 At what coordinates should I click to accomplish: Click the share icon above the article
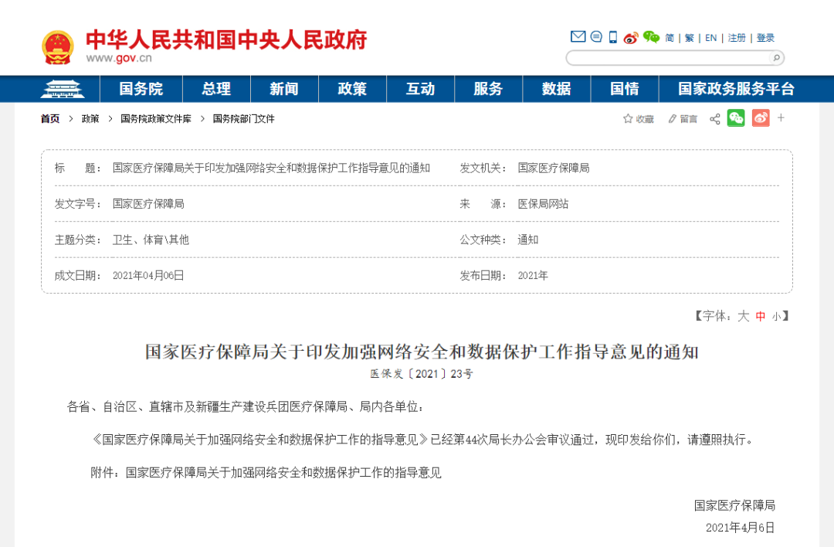click(x=715, y=118)
